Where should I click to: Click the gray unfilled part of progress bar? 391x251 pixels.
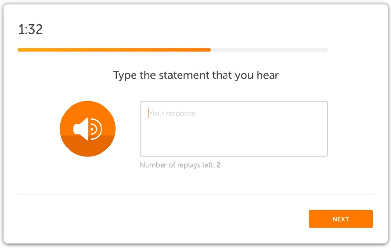click(269, 50)
